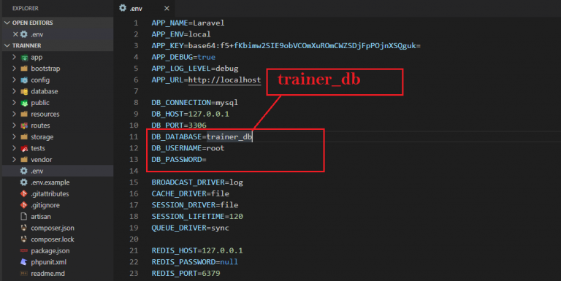The width and height of the screenshot is (561, 281).
Task: Place cursor after DB_PASSWORD= on line 13
Action: [207, 159]
